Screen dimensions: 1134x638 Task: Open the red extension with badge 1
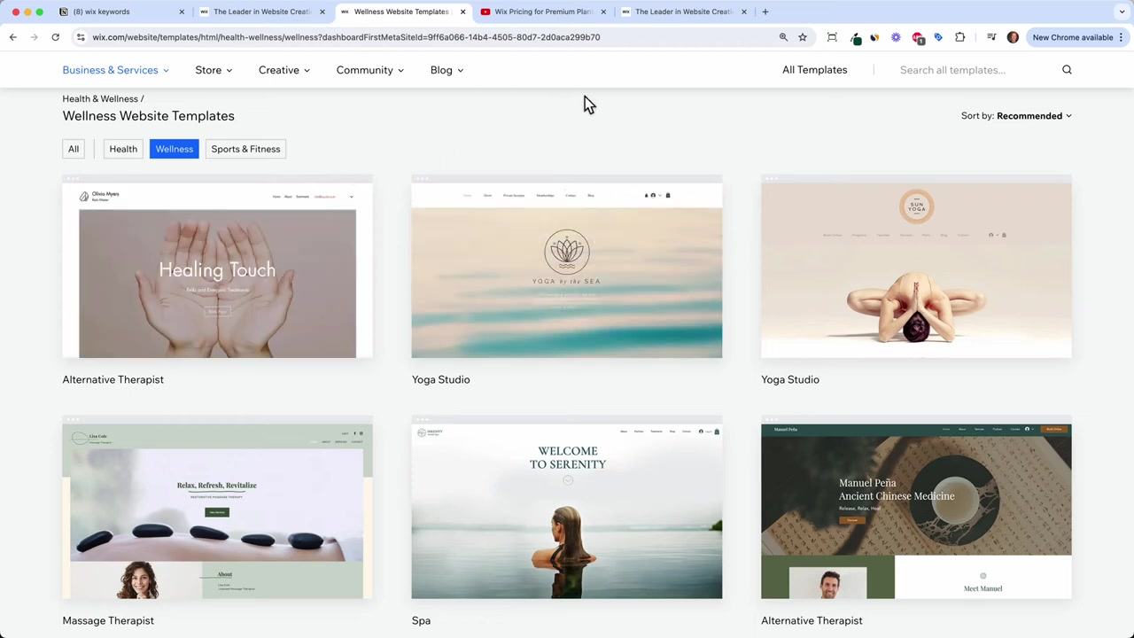pyautogui.click(x=918, y=38)
